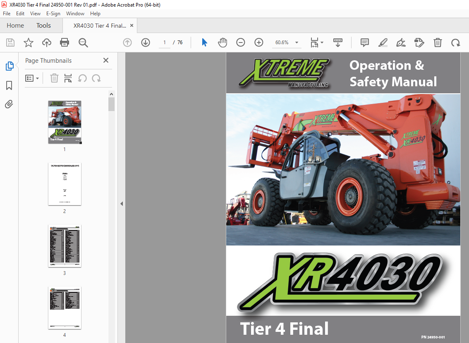Screen dimensions: 469x343
Task: Click the '/ 76' total pages text
Action: coord(178,43)
